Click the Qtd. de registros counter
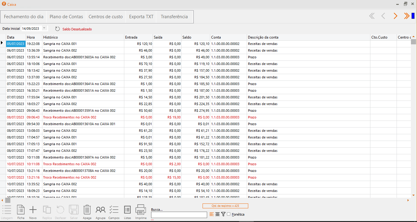 click(225, 206)
